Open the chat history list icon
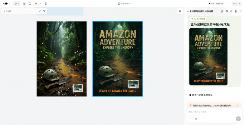The width and height of the screenshot is (244, 125). (227, 11)
